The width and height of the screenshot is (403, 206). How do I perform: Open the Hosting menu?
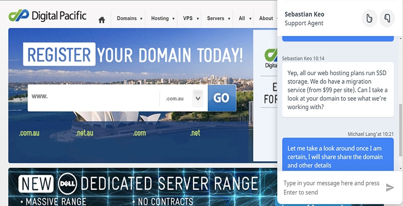point(160,18)
